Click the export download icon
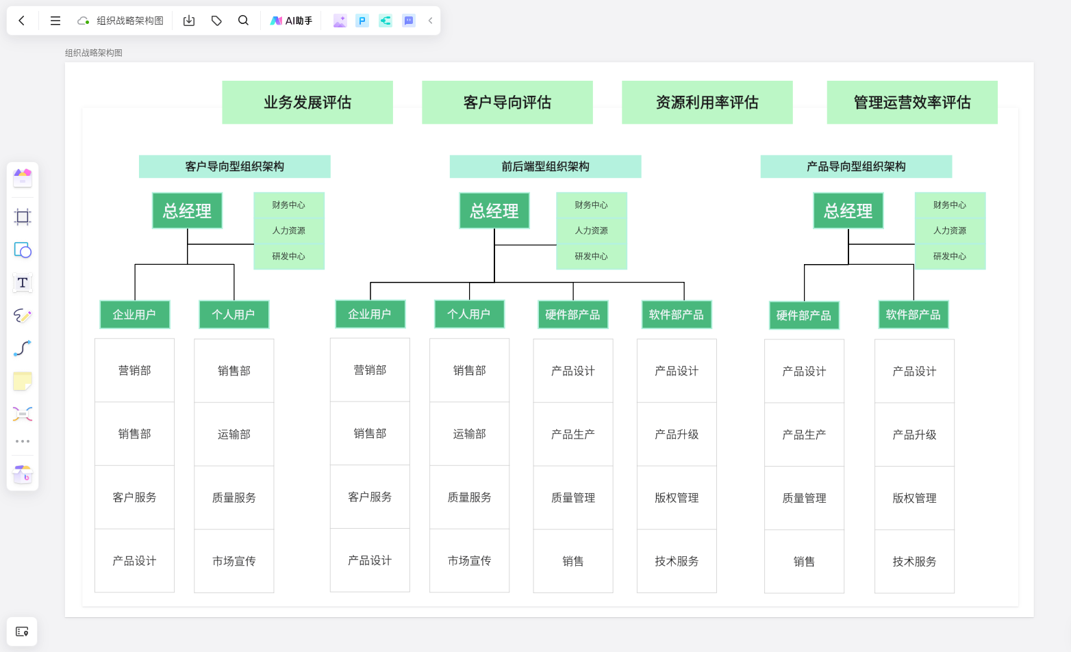The width and height of the screenshot is (1071, 652). click(x=189, y=21)
